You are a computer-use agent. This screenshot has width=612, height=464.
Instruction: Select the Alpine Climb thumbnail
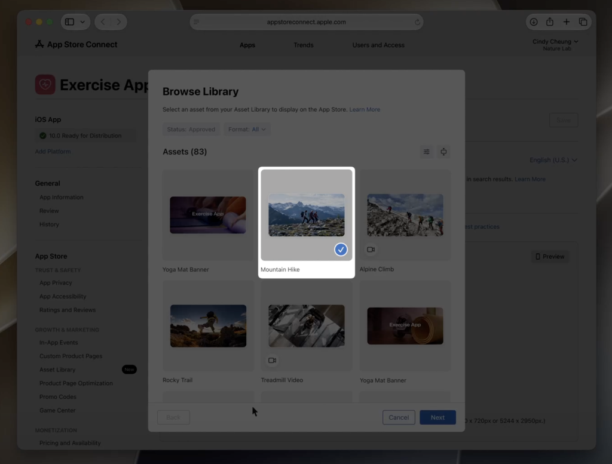[x=405, y=215]
